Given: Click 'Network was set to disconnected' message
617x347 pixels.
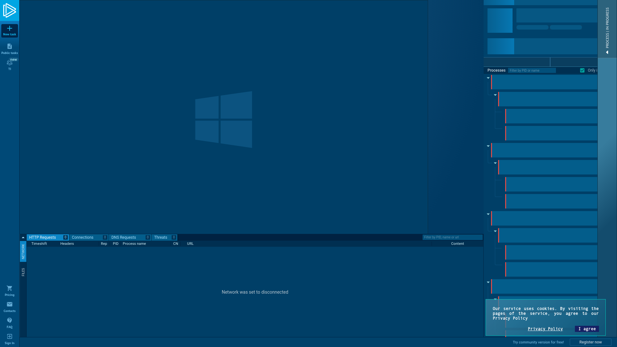Looking at the screenshot, I should coord(255,292).
